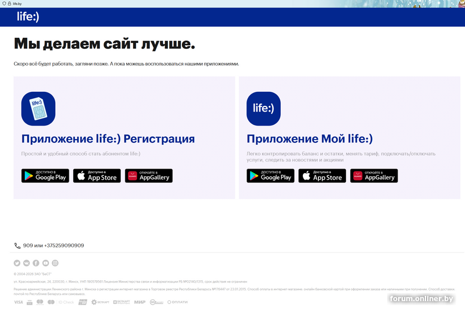Click the МИР payment logo
465x311 pixels.
coord(139,302)
